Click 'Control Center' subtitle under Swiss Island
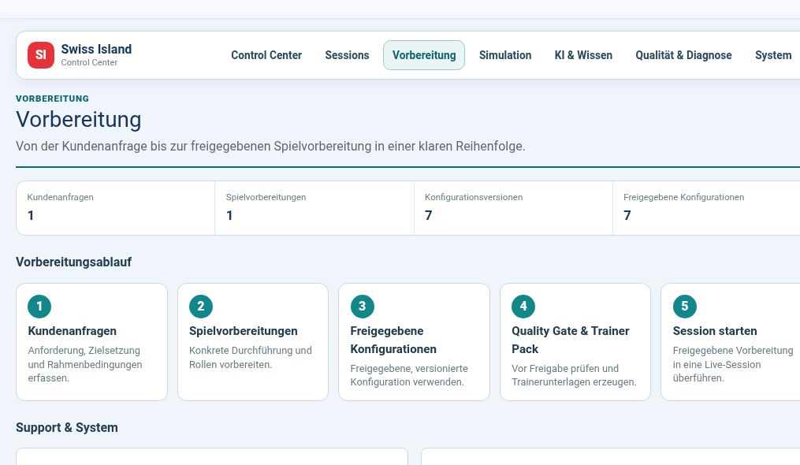The width and height of the screenshot is (800, 465). pyautogui.click(x=89, y=62)
